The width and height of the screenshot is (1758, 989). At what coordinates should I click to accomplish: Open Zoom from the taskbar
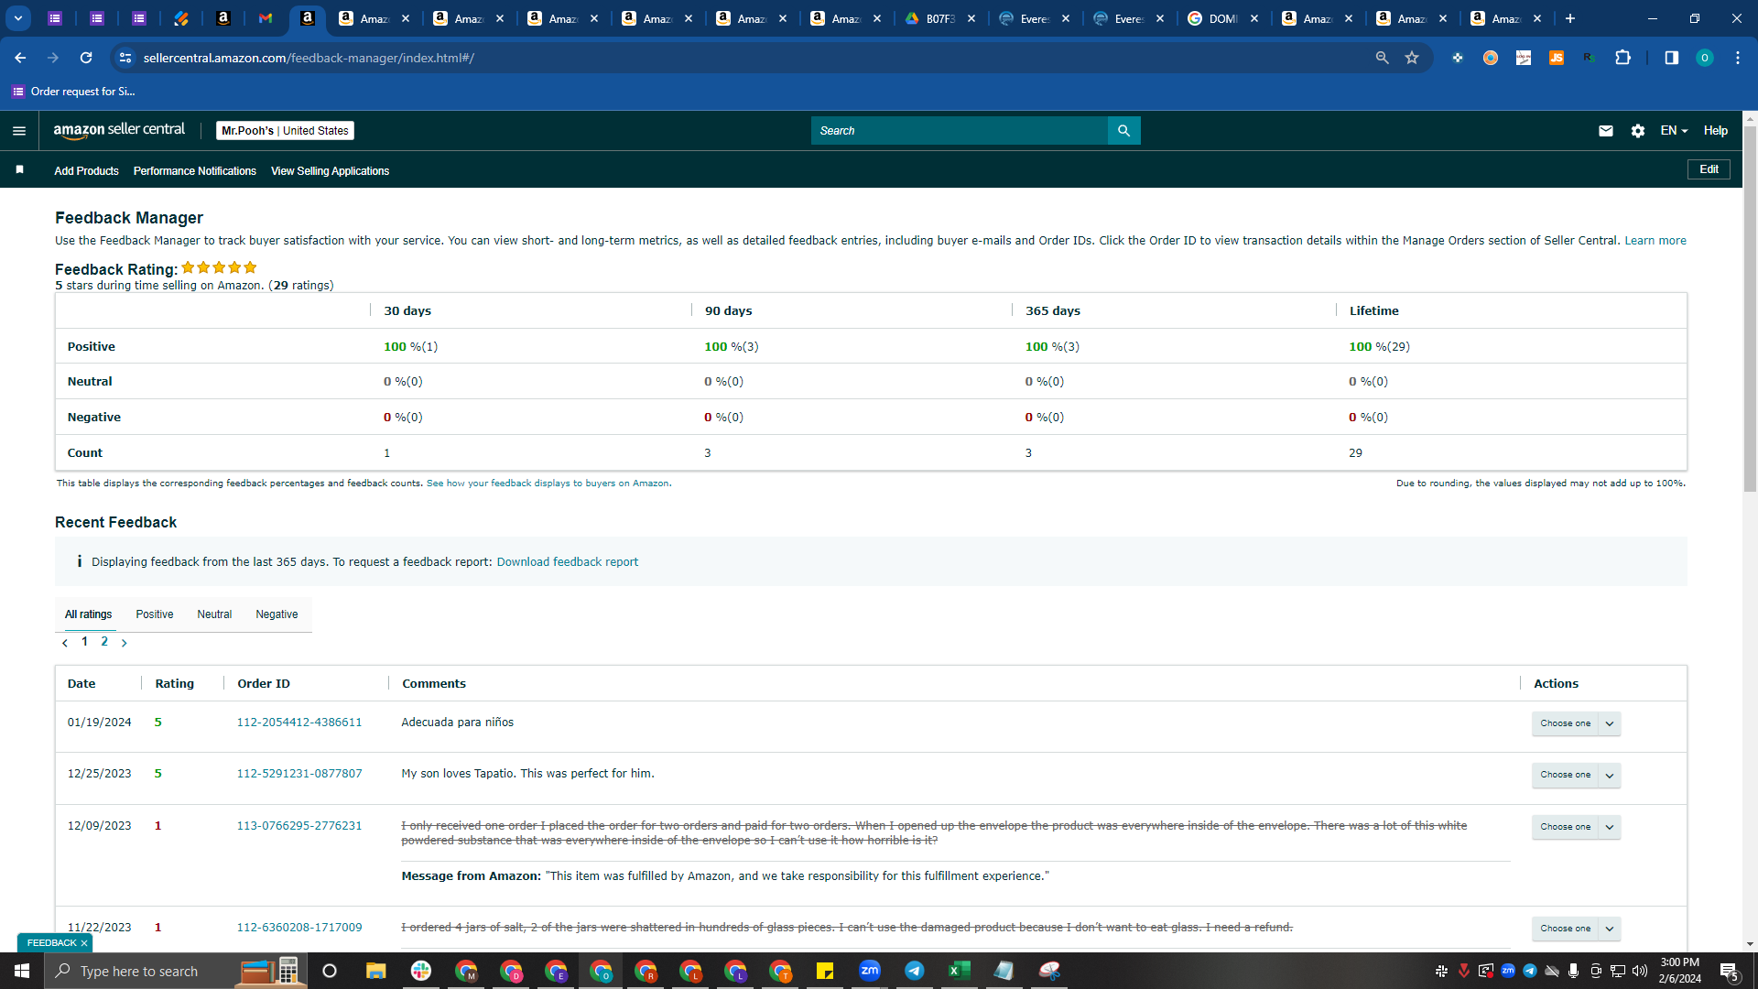click(x=870, y=971)
